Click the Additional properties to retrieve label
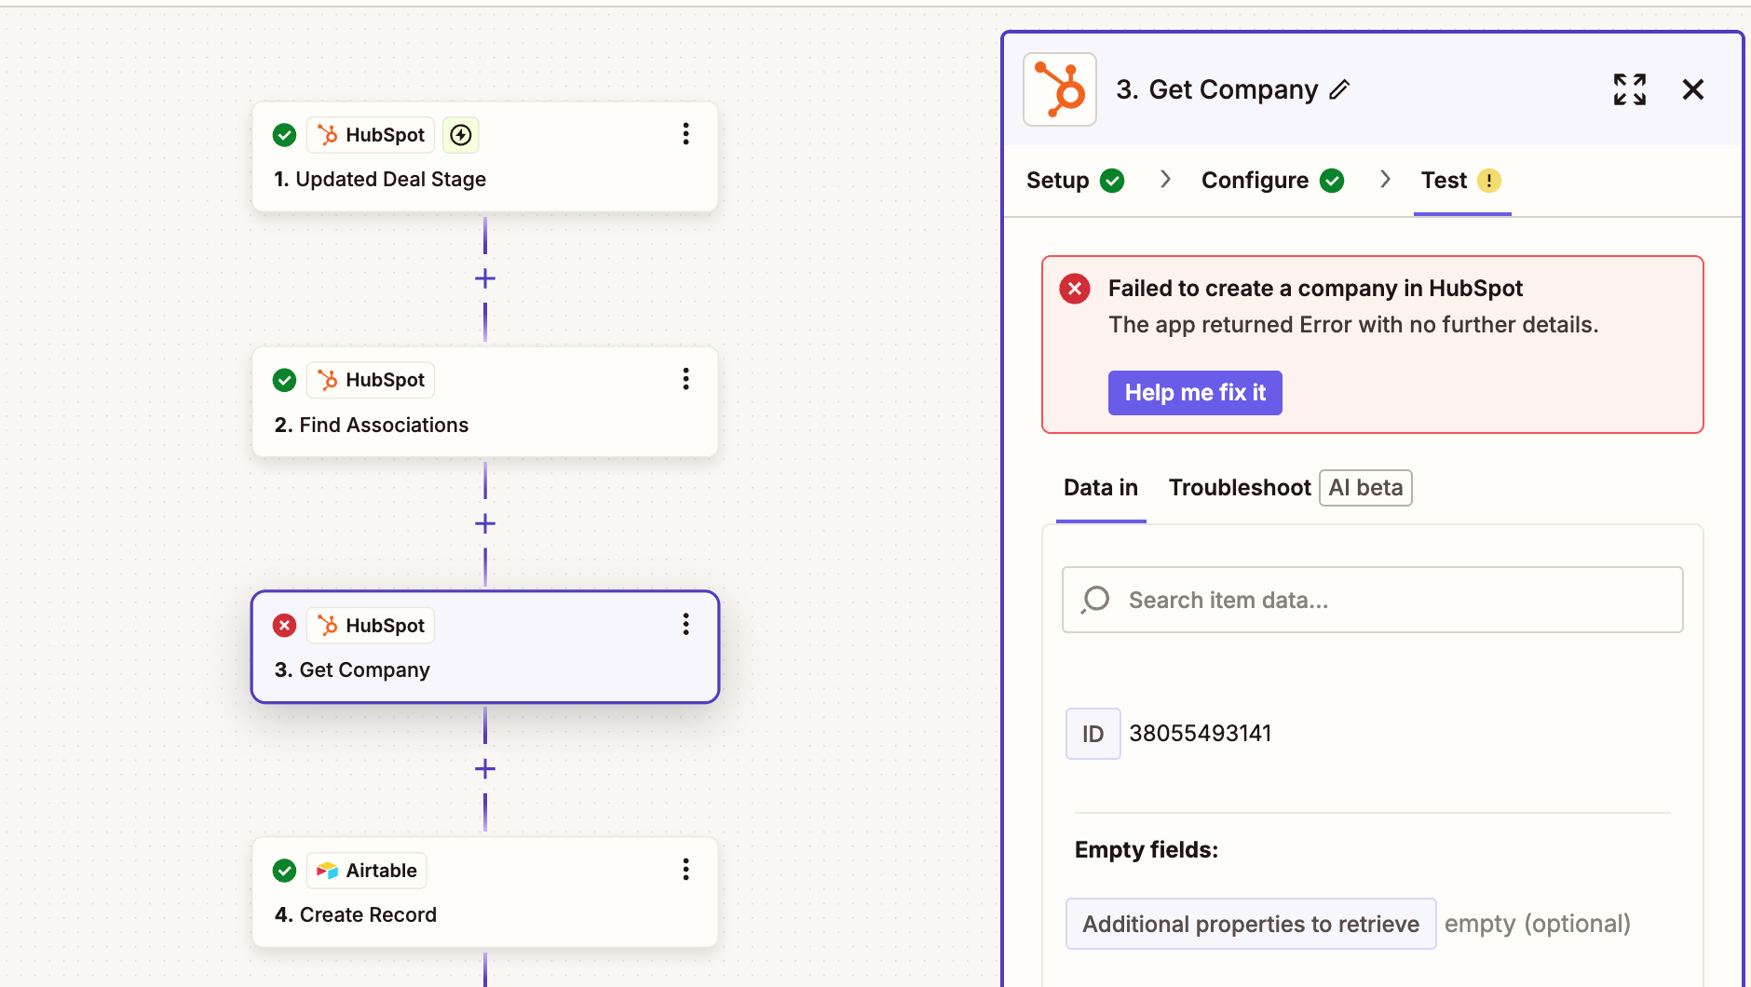The width and height of the screenshot is (1751, 987). 1251,924
